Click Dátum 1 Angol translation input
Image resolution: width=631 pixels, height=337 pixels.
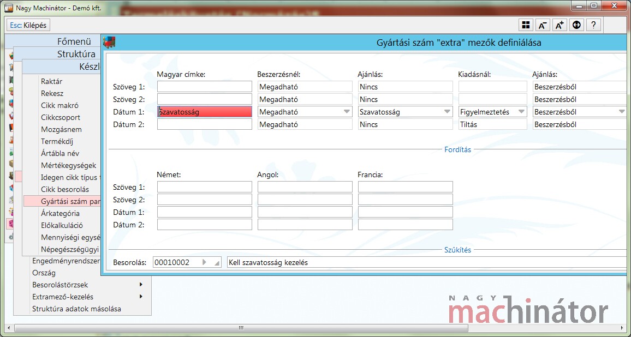pyautogui.click(x=305, y=212)
